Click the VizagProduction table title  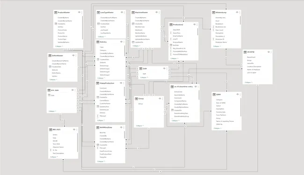[x=107, y=83]
